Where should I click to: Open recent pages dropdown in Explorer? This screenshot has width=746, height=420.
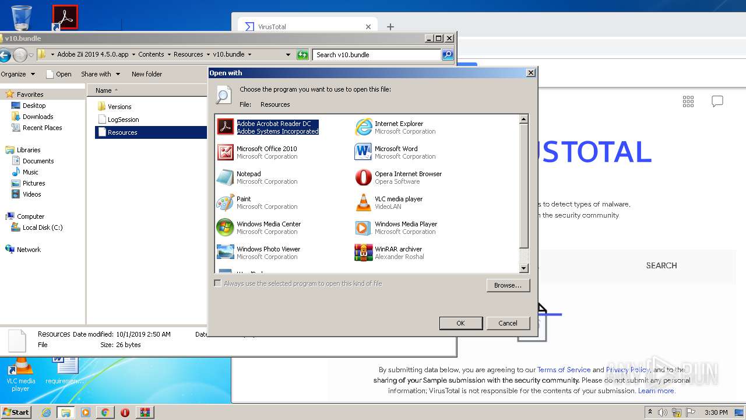click(31, 55)
